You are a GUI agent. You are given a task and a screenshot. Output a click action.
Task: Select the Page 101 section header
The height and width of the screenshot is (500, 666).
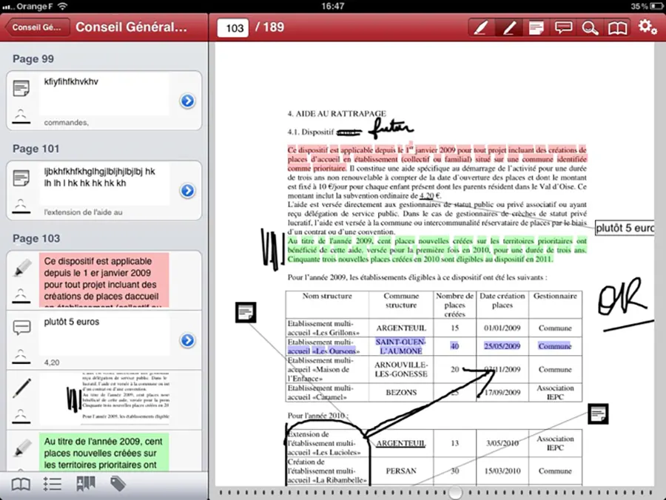[36, 149]
